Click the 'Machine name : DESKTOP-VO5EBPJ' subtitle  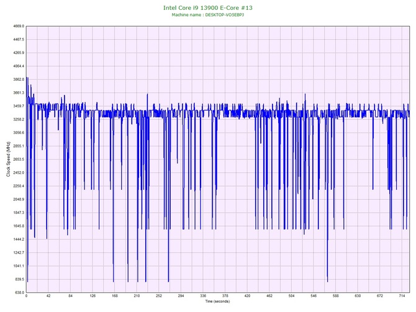(208, 15)
